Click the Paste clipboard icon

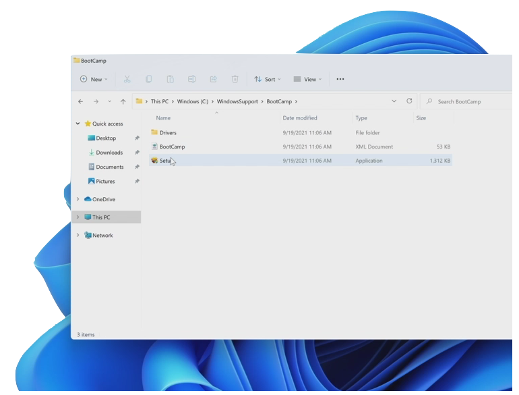170,79
